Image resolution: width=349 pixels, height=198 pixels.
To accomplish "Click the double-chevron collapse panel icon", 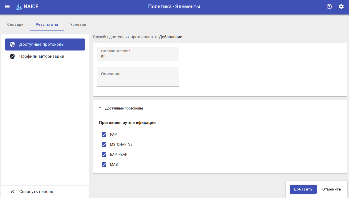I will tap(12, 192).
